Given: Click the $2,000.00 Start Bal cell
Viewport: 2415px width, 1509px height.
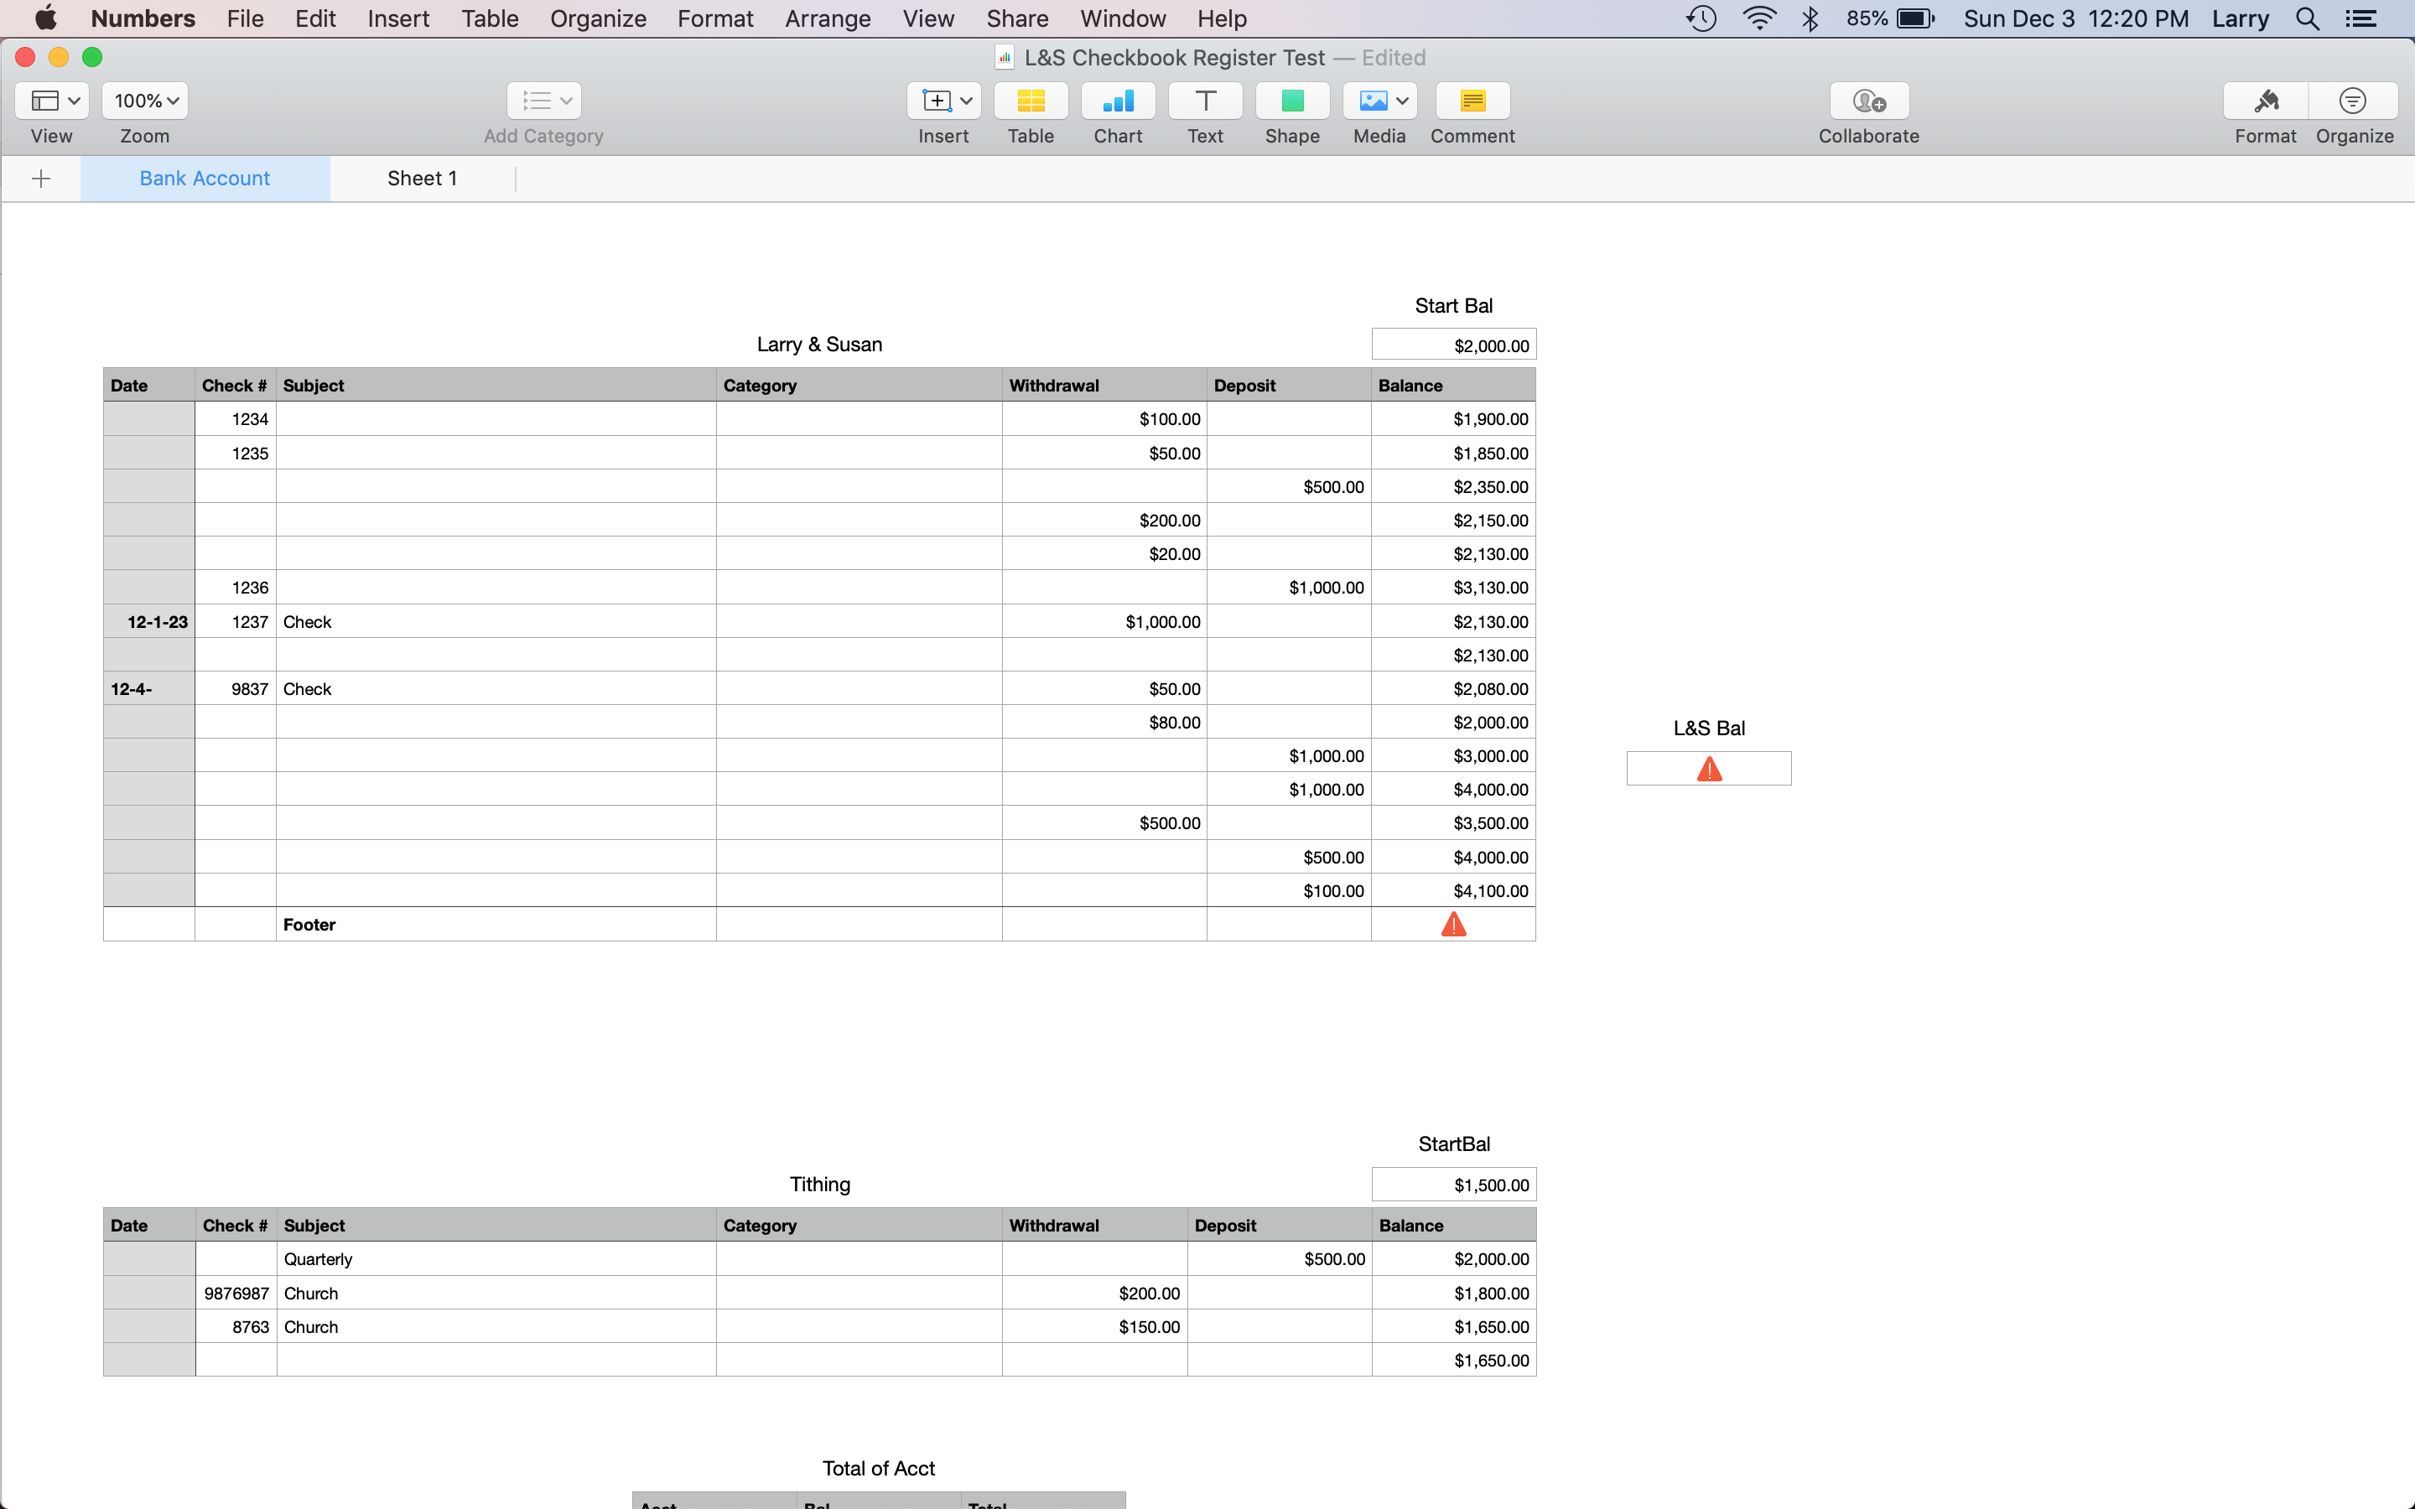Looking at the screenshot, I should [x=1453, y=345].
